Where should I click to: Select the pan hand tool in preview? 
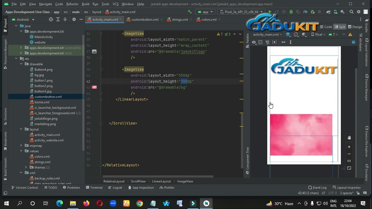[349, 138]
